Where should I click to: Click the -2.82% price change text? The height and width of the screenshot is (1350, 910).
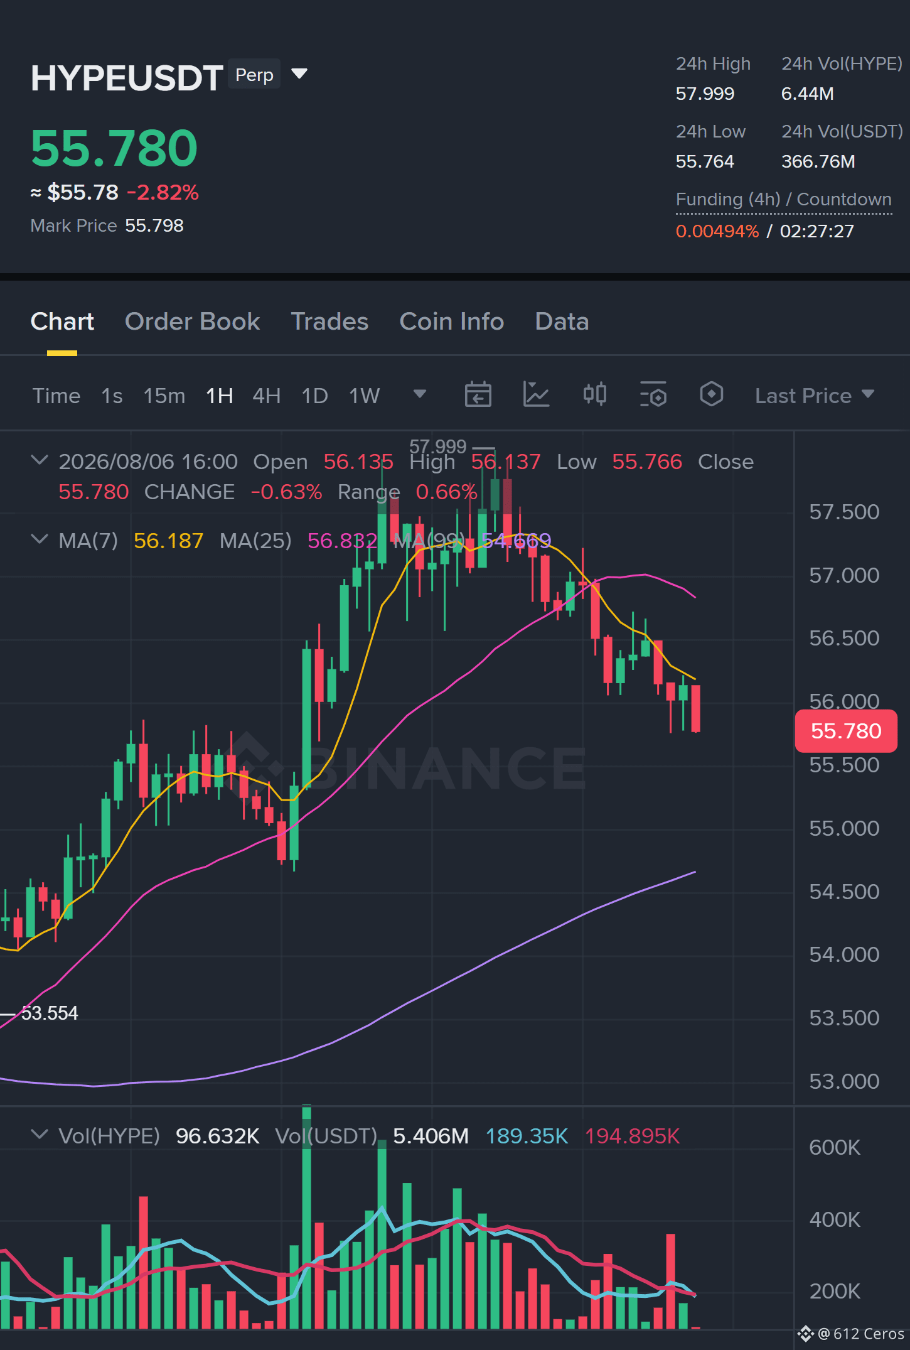click(163, 192)
